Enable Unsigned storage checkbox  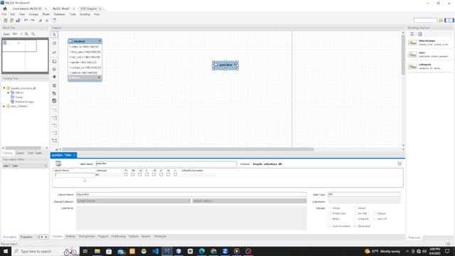[x=355, y=218]
